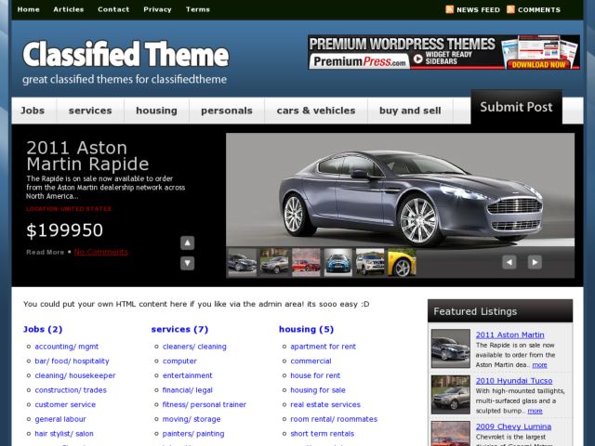The width and height of the screenshot is (595, 446).
Task: Select the white SUV slider thumbnail
Action: [370, 262]
